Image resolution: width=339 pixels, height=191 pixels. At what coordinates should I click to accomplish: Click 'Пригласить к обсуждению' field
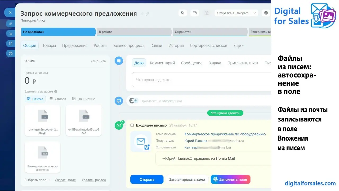[x=161, y=101]
